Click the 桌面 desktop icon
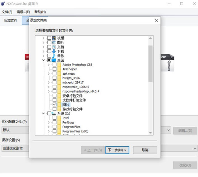The height and width of the screenshot is (177, 198). pos(54,60)
